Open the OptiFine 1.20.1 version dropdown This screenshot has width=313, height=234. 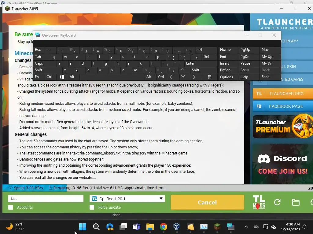pos(127,199)
